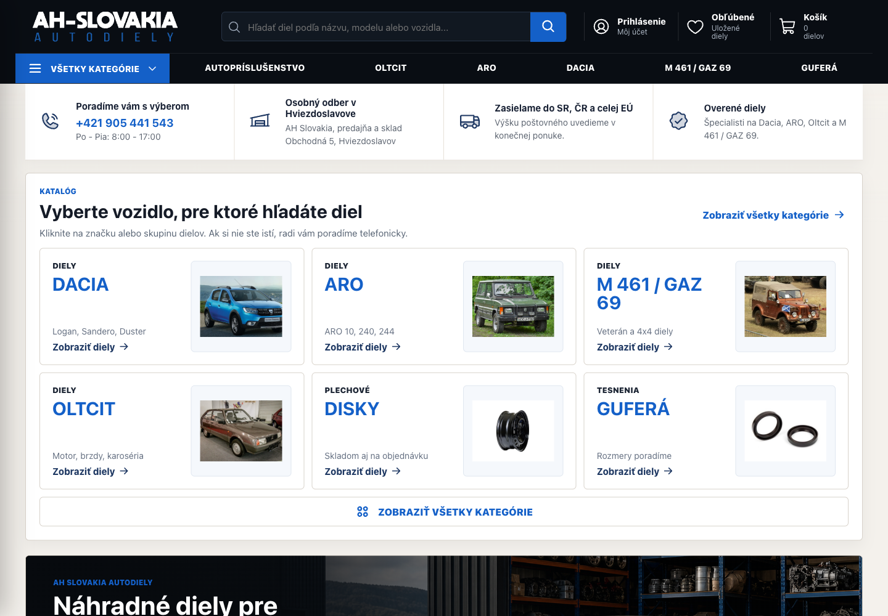Open the GUFERÁ category heading

coord(633,409)
